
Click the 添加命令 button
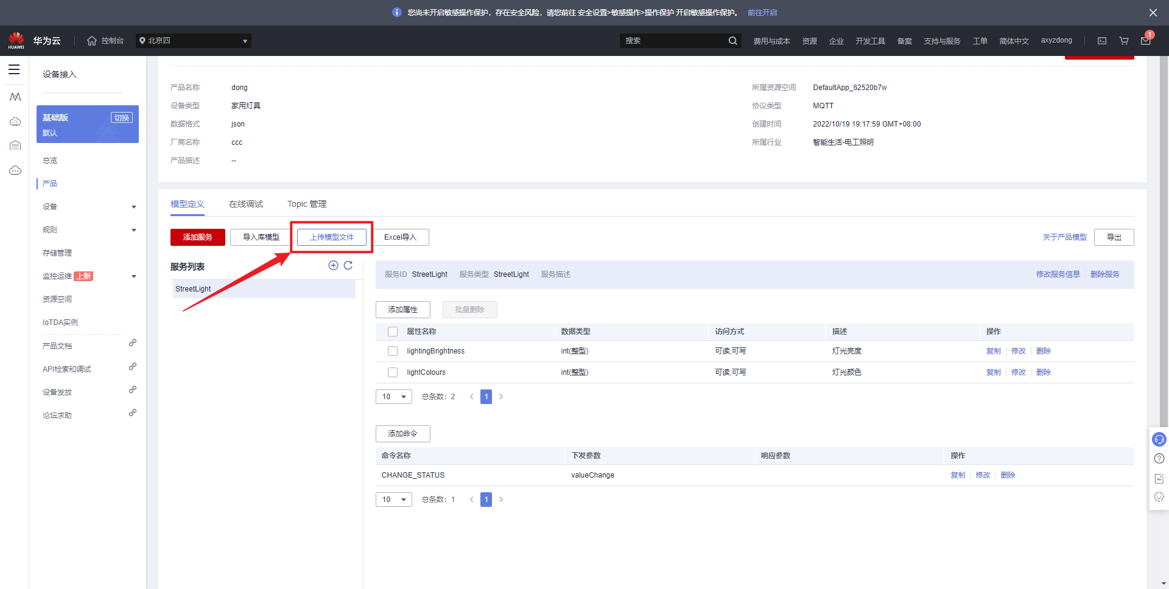(403, 434)
